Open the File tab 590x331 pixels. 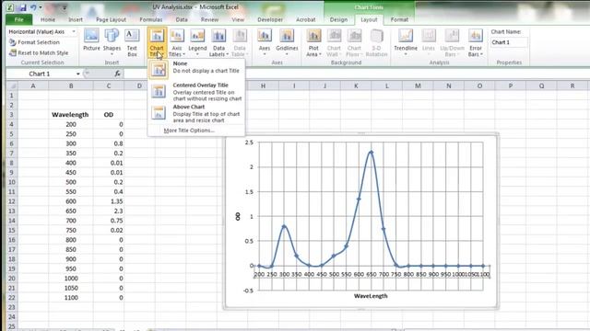coord(18,19)
